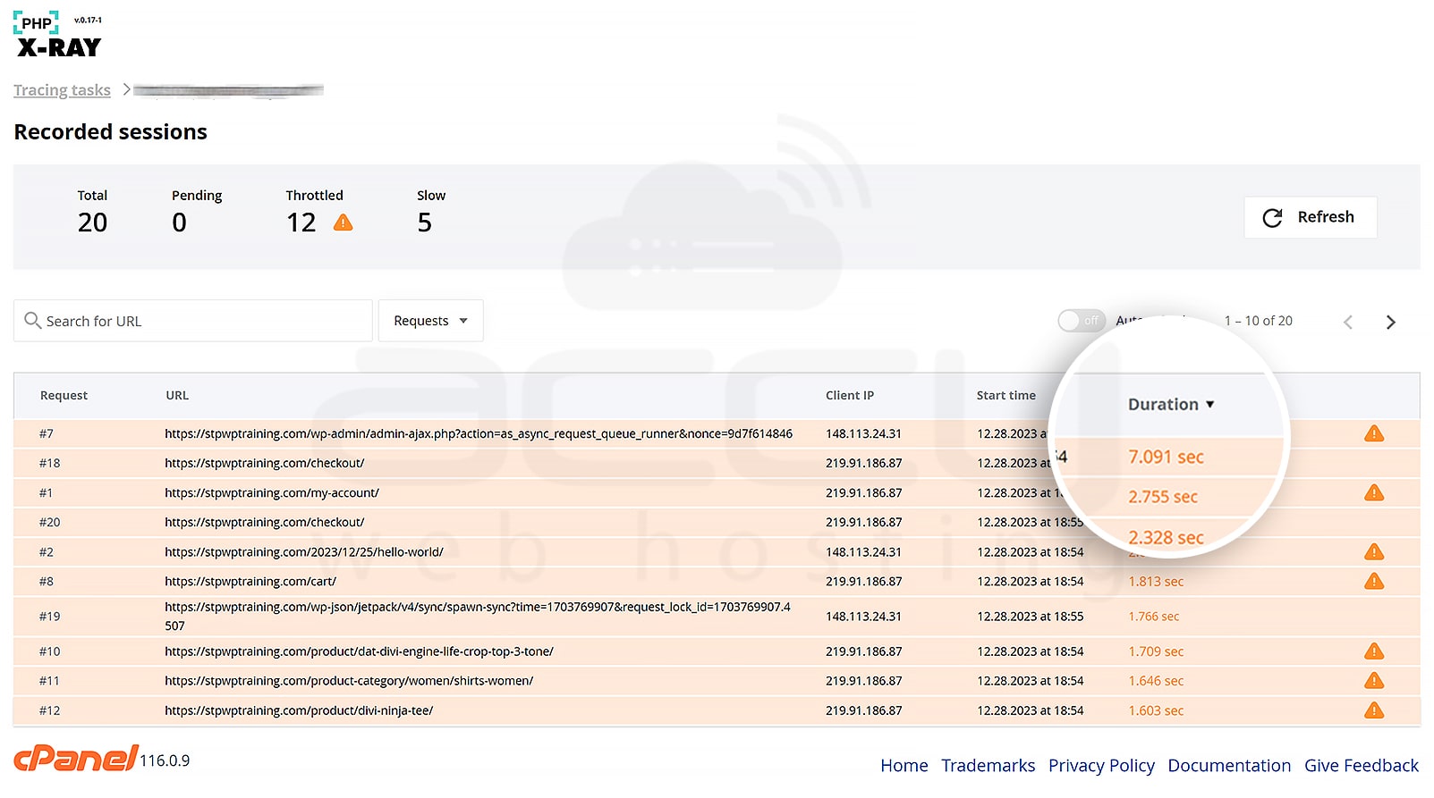The image size is (1434, 798).
Task: Click the cPanel logo
Action: click(76, 759)
